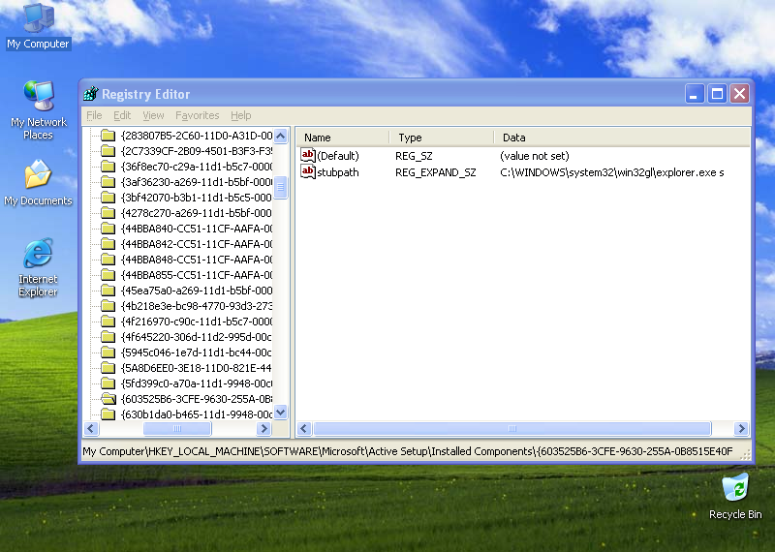
Task: Click tree pane horizontal scroll left arrow
Action: [91, 428]
